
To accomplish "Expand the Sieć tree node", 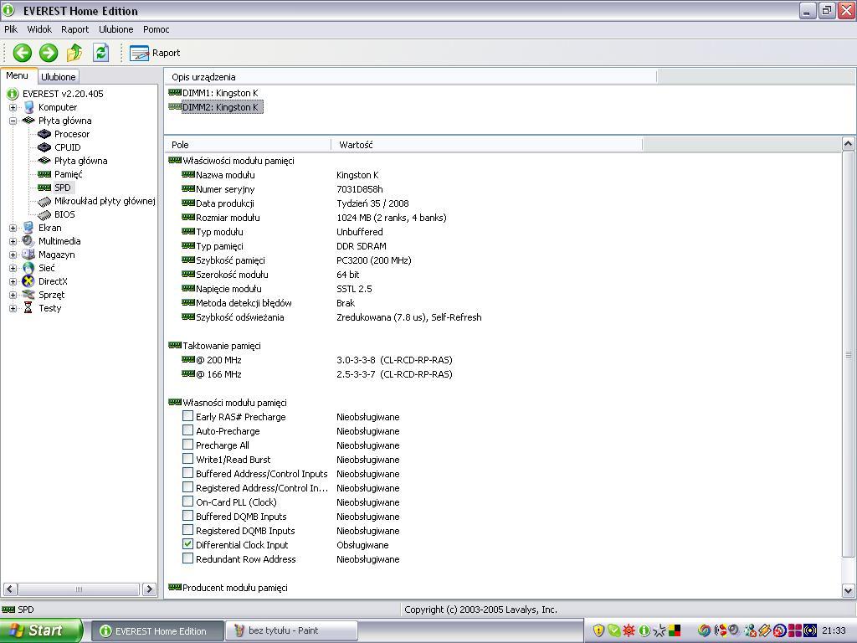I will [x=13, y=268].
